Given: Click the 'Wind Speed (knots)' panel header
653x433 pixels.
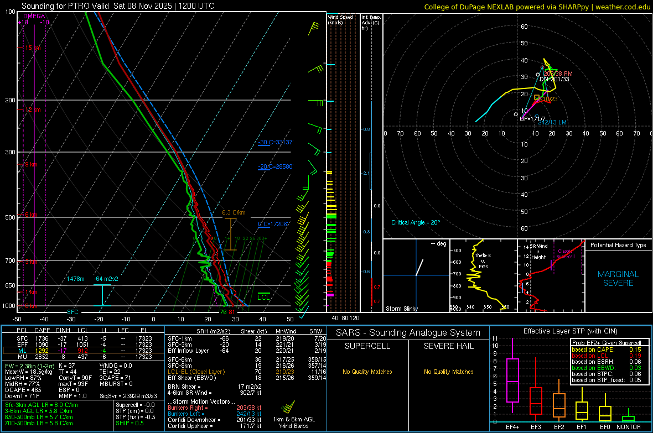Looking at the screenshot, I should [x=340, y=20].
